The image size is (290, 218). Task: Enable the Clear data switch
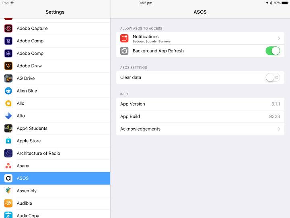pos(273,77)
